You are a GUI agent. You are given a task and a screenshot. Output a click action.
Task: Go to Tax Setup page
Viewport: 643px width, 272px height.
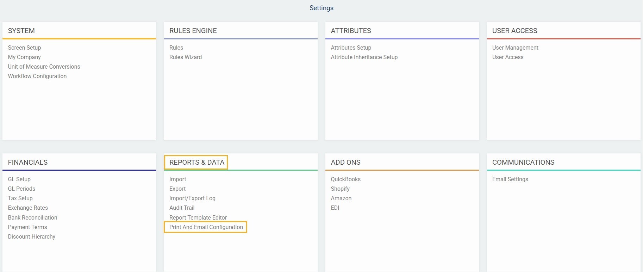[20, 198]
